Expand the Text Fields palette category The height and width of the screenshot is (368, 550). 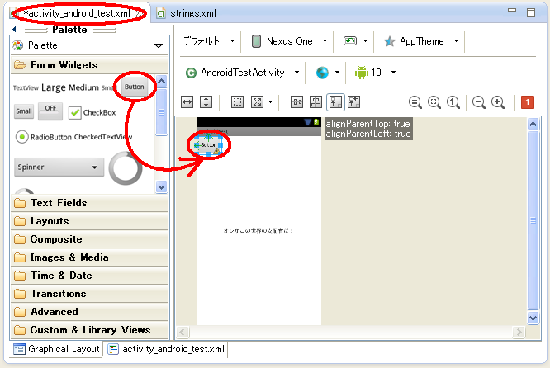click(58, 203)
